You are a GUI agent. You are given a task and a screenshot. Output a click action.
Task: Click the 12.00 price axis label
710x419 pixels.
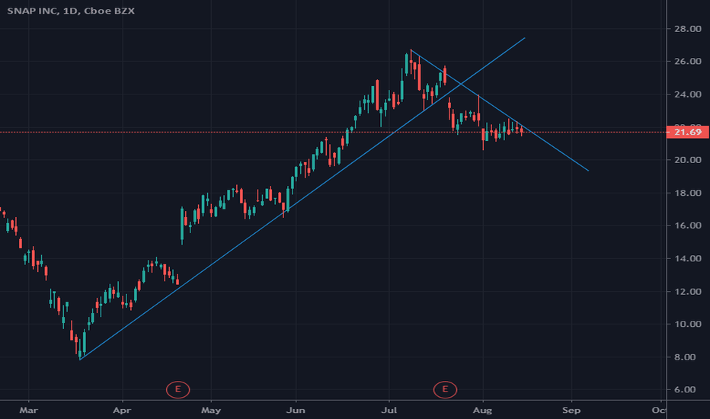tap(687, 292)
